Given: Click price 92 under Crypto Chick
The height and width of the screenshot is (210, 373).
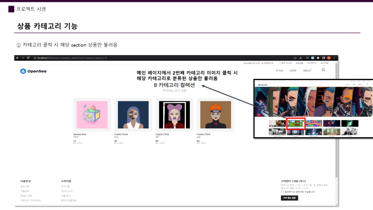Looking at the screenshot, I should click(198, 141).
